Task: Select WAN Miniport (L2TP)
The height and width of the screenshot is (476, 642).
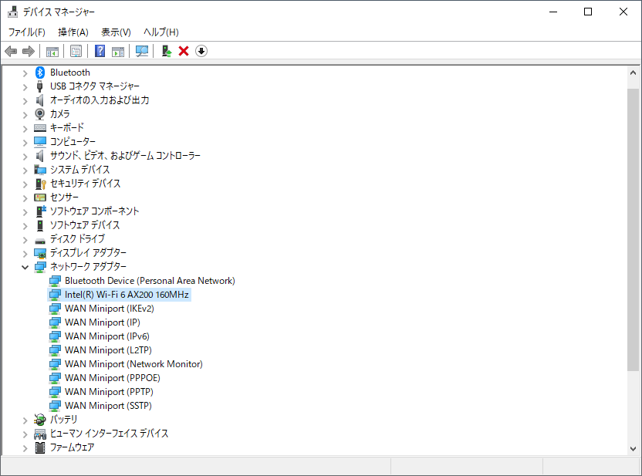Action: coord(108,350)
